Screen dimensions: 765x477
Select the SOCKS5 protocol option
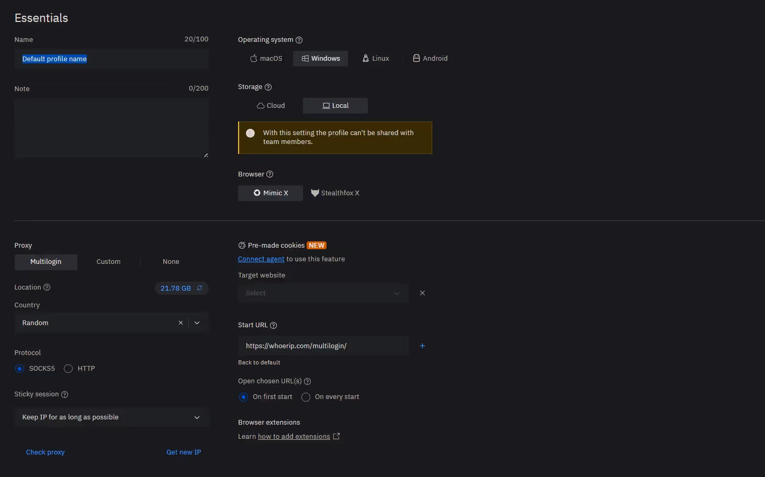point(19,368)
